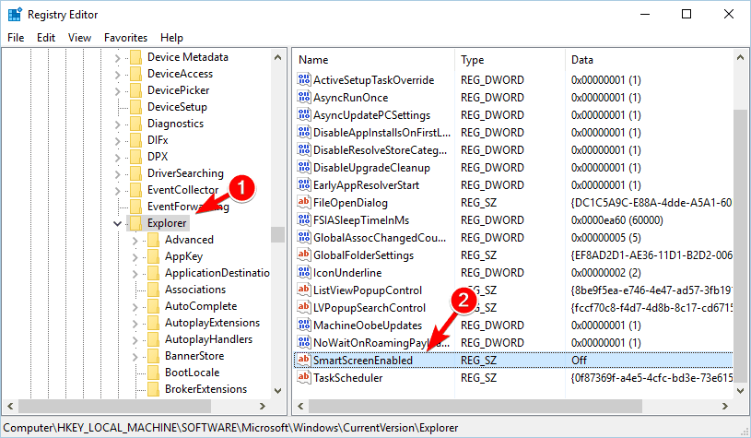This screenshot has height=438, width=751.
Task: Open the Edit menu
Action: coord(46,38)
